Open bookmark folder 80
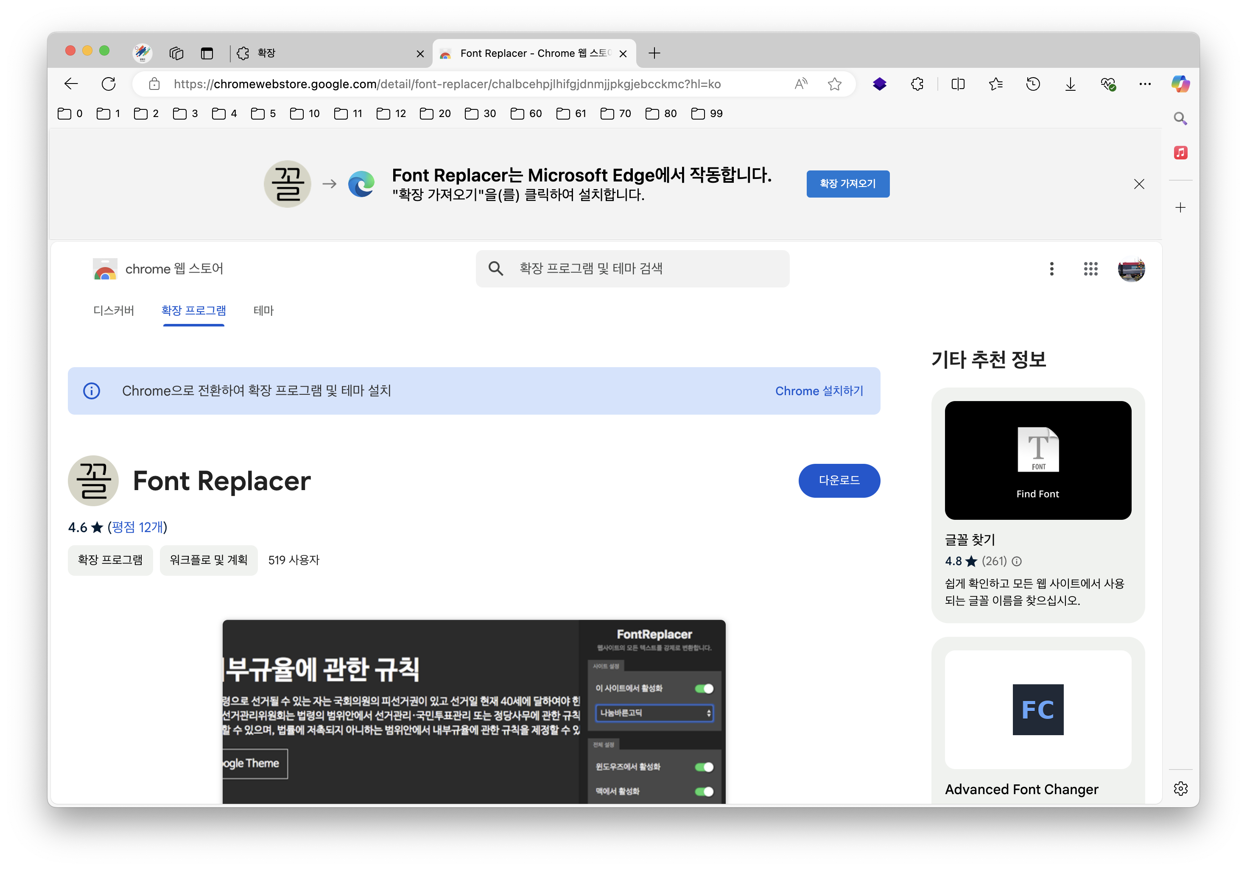Screen dimensions: 1247x870 click(661, 114)
